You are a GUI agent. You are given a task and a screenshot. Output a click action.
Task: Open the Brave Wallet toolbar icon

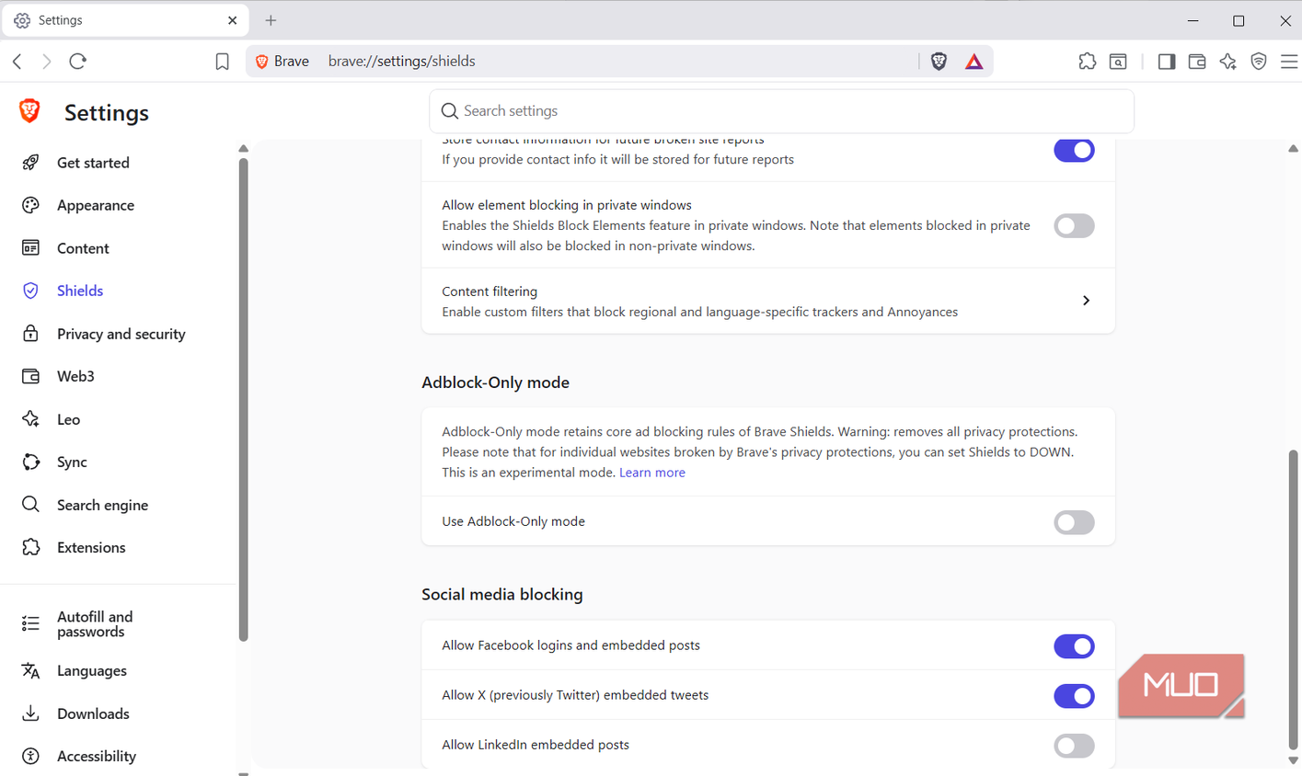click(1196, 62)
